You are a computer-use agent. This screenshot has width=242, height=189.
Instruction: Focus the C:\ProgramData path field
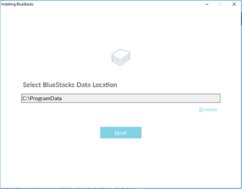click(120, 98)
